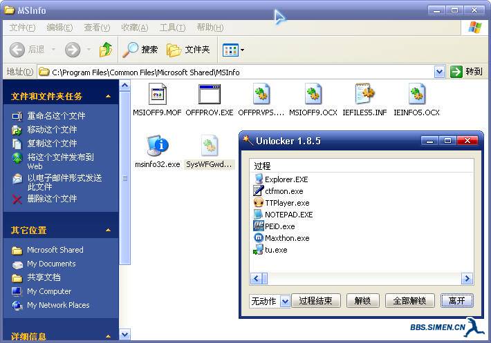491x343 pixels.
Task: Click 删除这个文件 task link
Action: click(x=52, y=199)
